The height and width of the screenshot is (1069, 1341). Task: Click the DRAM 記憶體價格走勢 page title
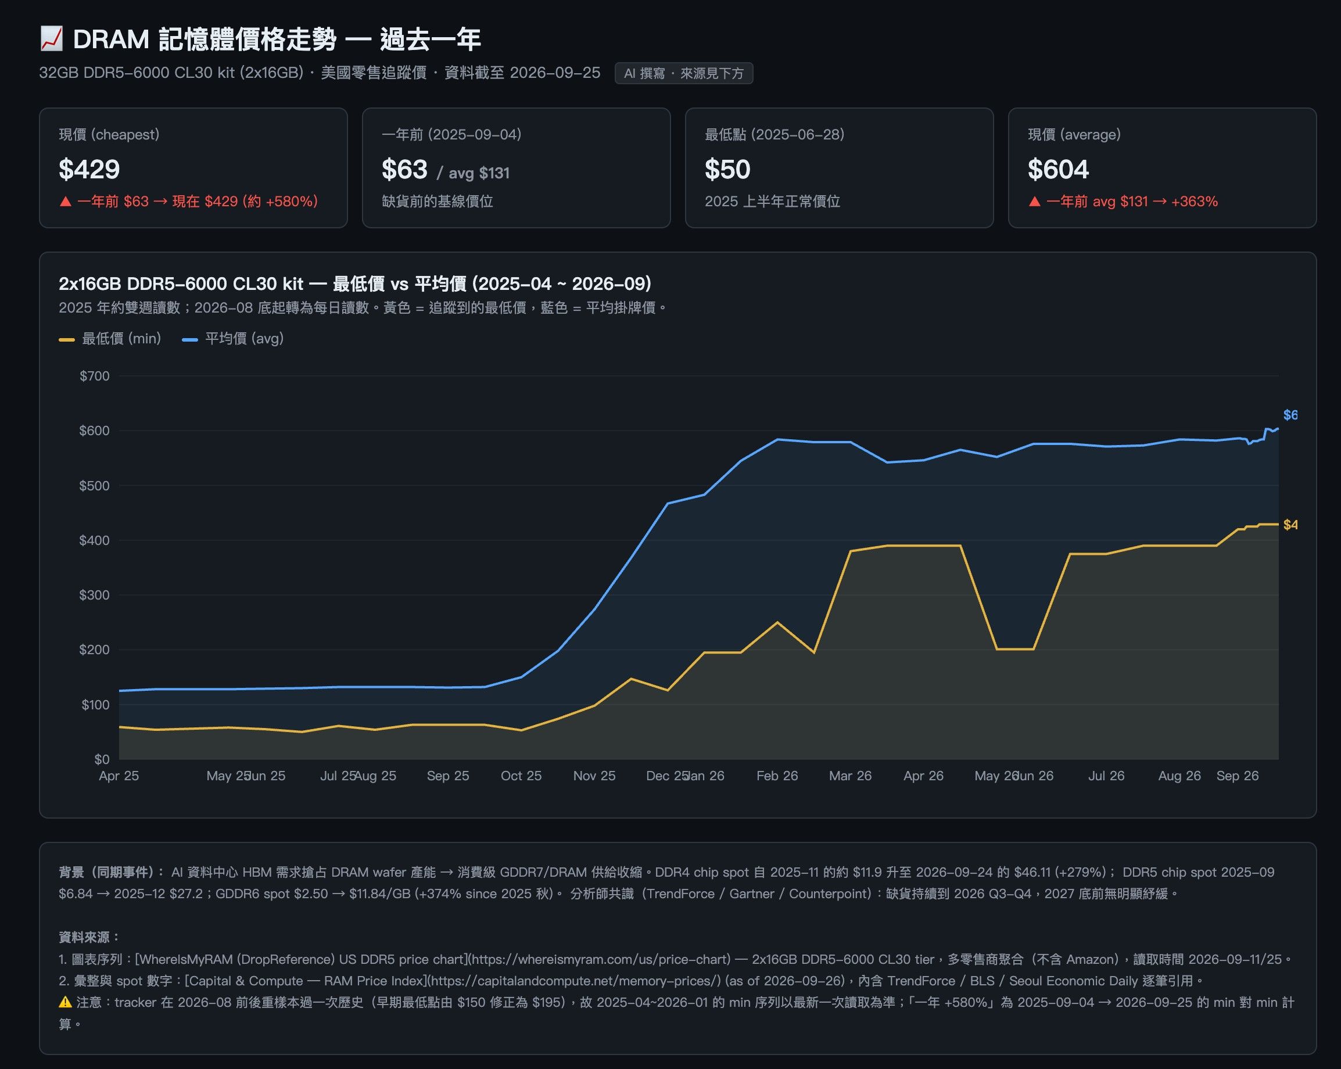(x=277, y=39)
